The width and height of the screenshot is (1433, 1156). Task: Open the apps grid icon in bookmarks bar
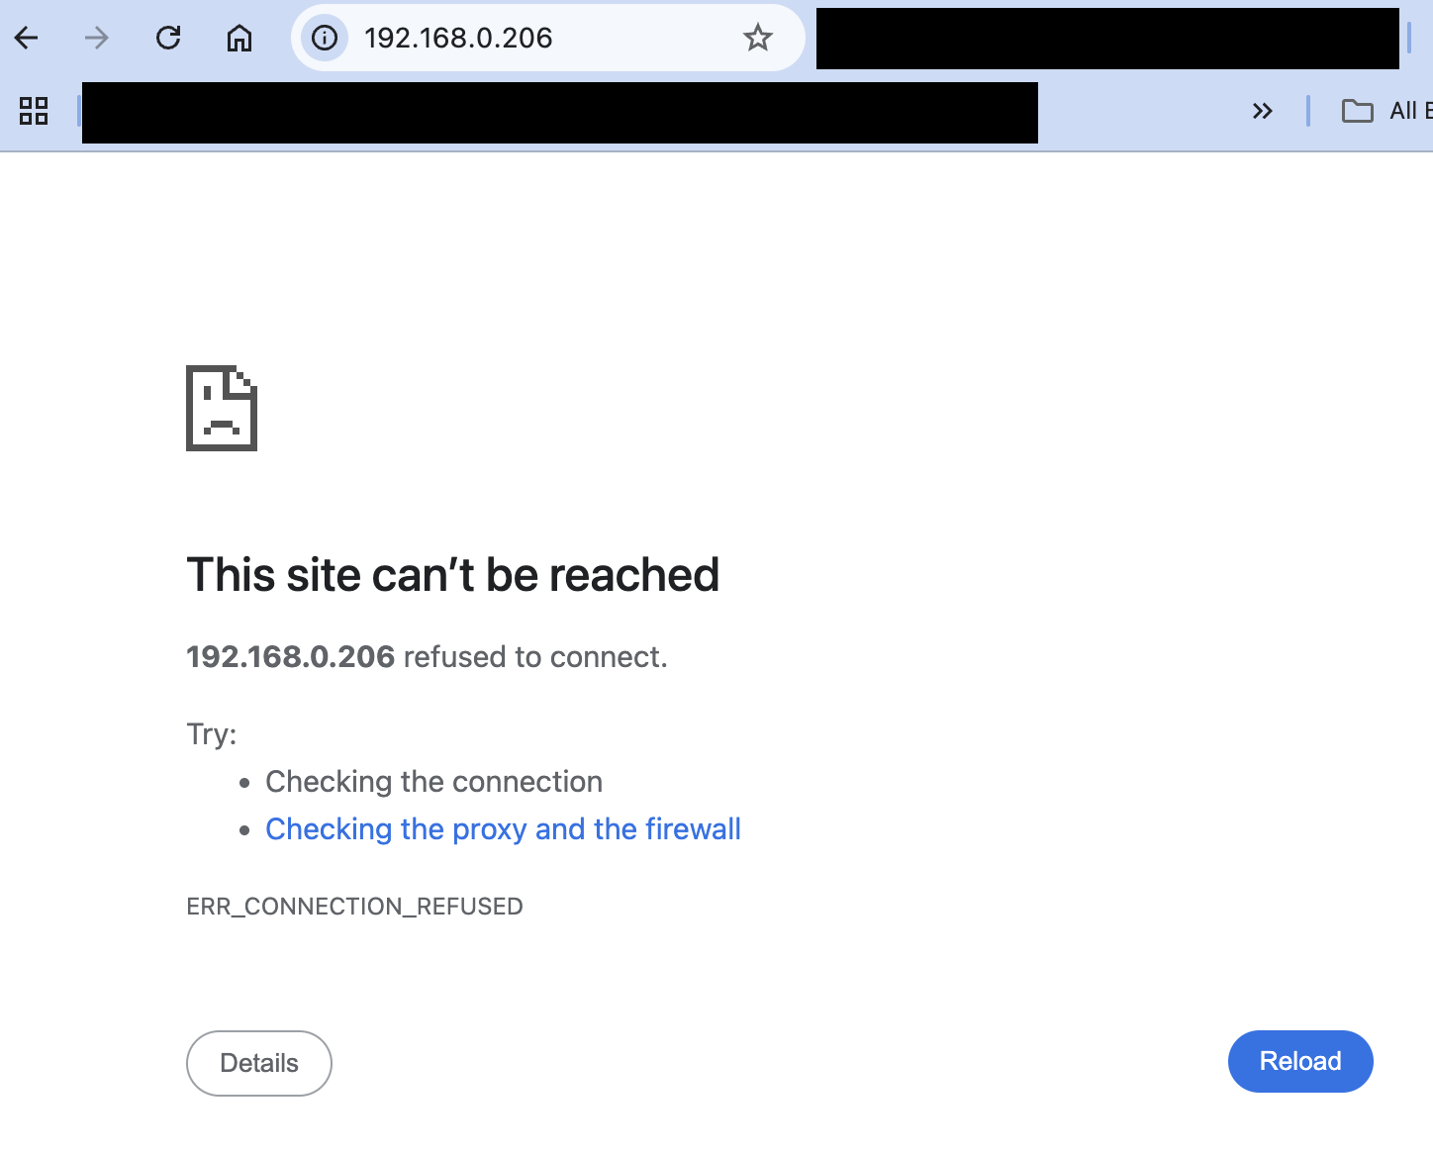click(x=34, y=111)
